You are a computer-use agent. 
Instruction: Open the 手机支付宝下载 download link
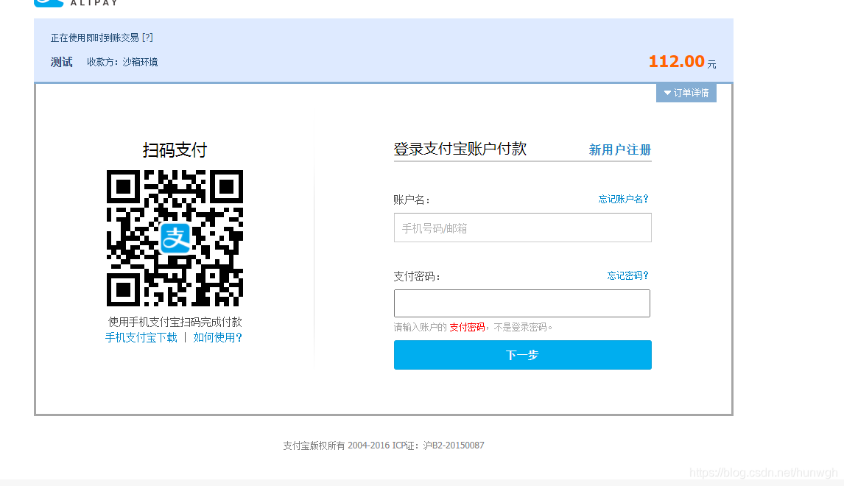click(141, 337)
